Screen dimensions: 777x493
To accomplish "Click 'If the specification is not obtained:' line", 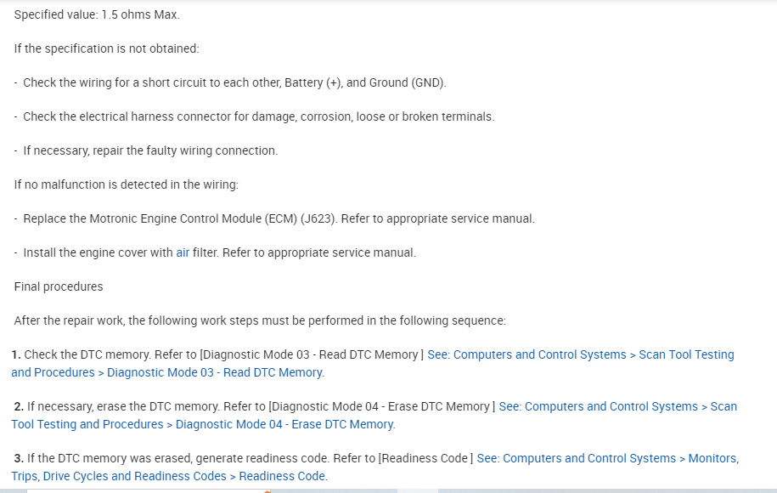I will click(x=106, y=48).
